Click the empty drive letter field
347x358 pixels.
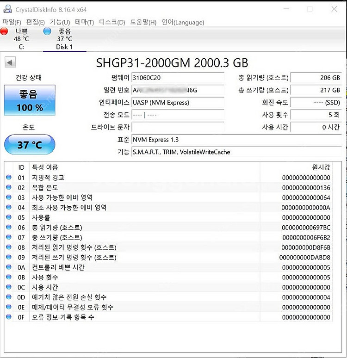tap(178, 127)
